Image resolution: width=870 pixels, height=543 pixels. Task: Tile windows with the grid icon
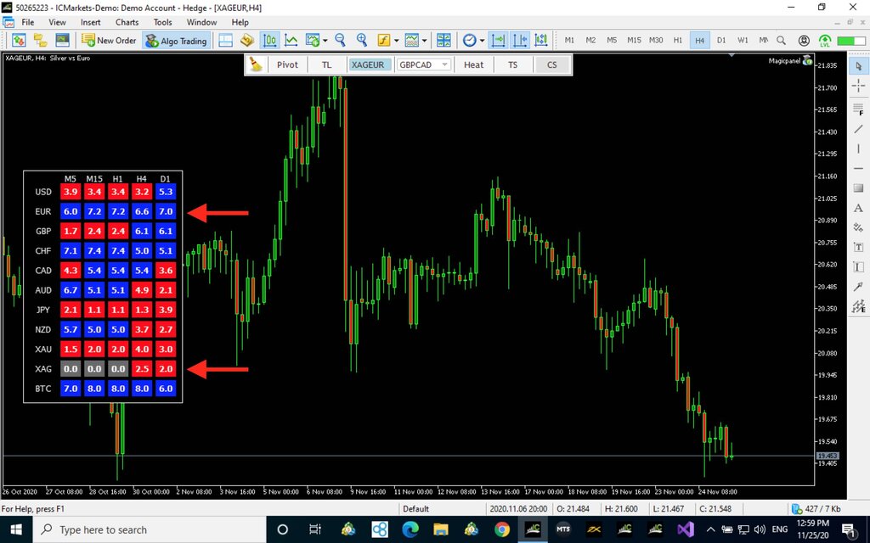pos(443,41)
